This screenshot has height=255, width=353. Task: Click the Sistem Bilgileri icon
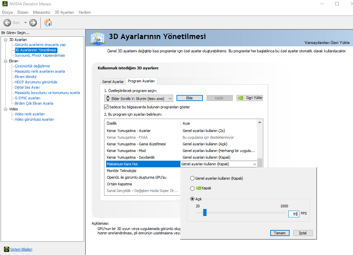7,249
